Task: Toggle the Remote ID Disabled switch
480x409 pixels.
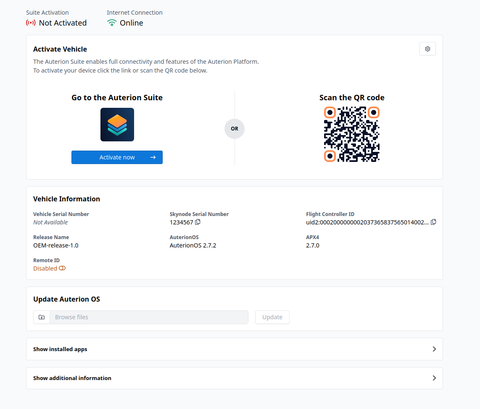Action: [x=62, y=268]
